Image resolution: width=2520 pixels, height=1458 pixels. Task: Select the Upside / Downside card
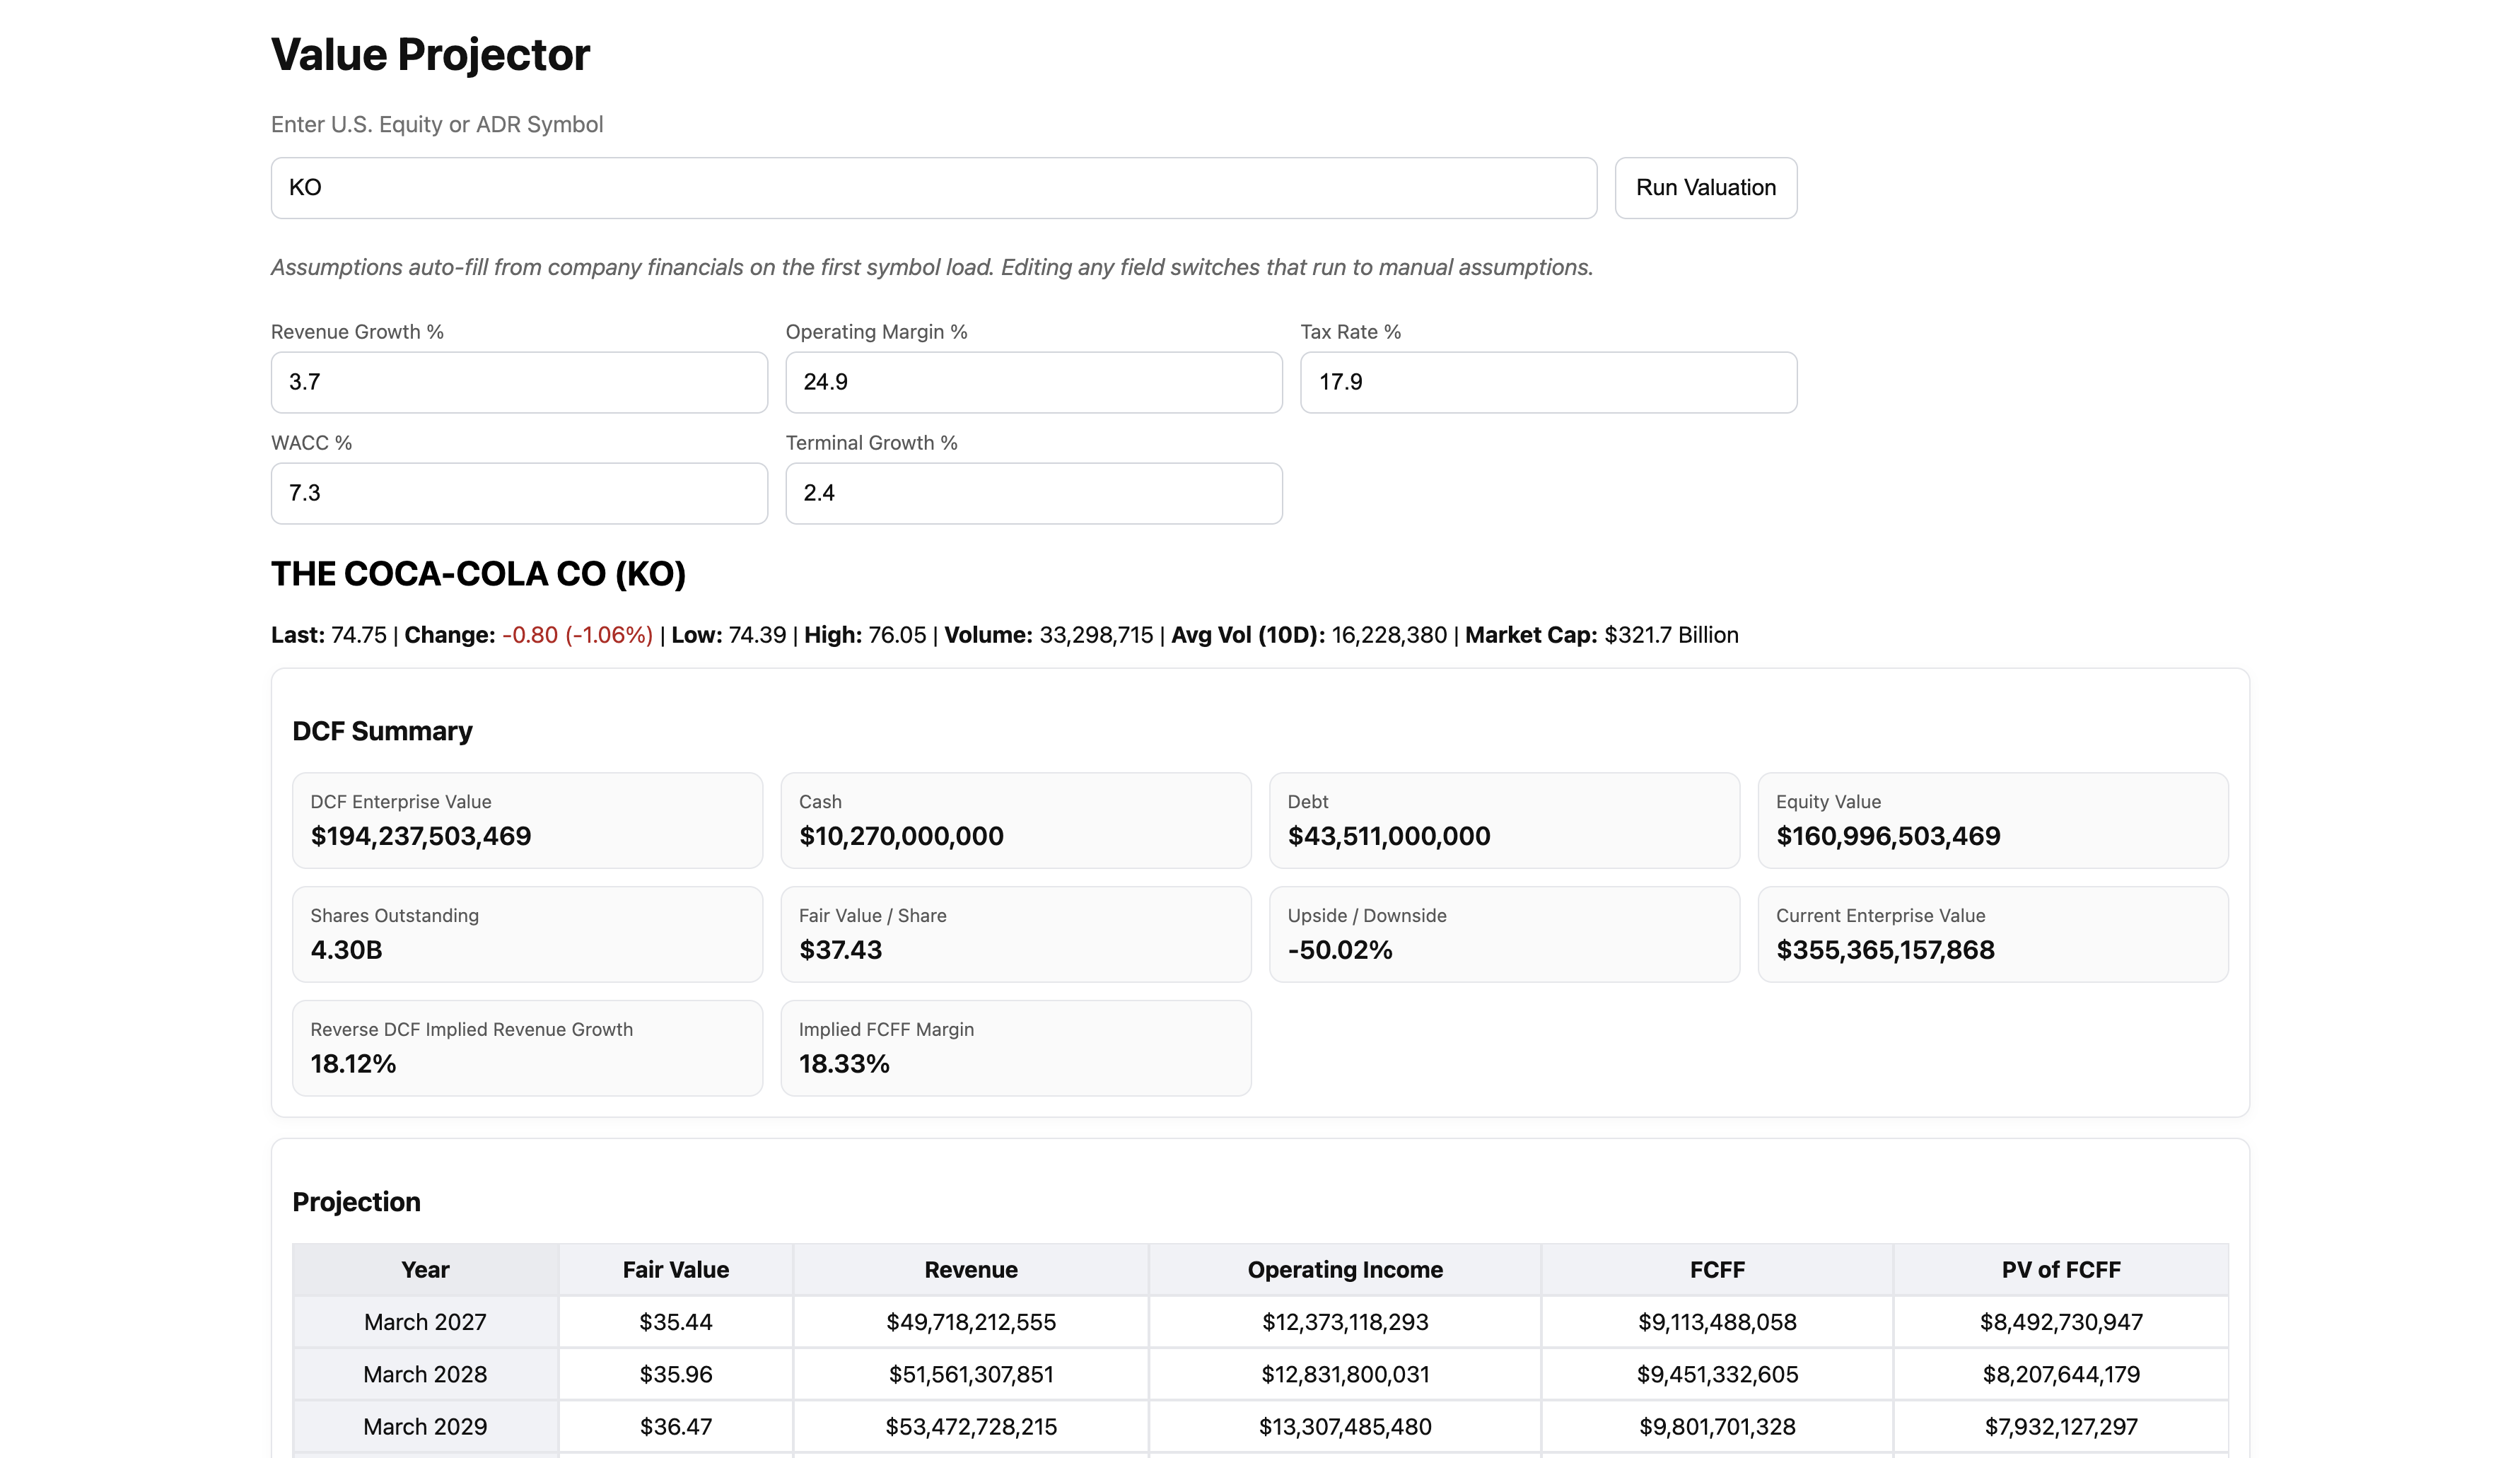pos(1504,934)
